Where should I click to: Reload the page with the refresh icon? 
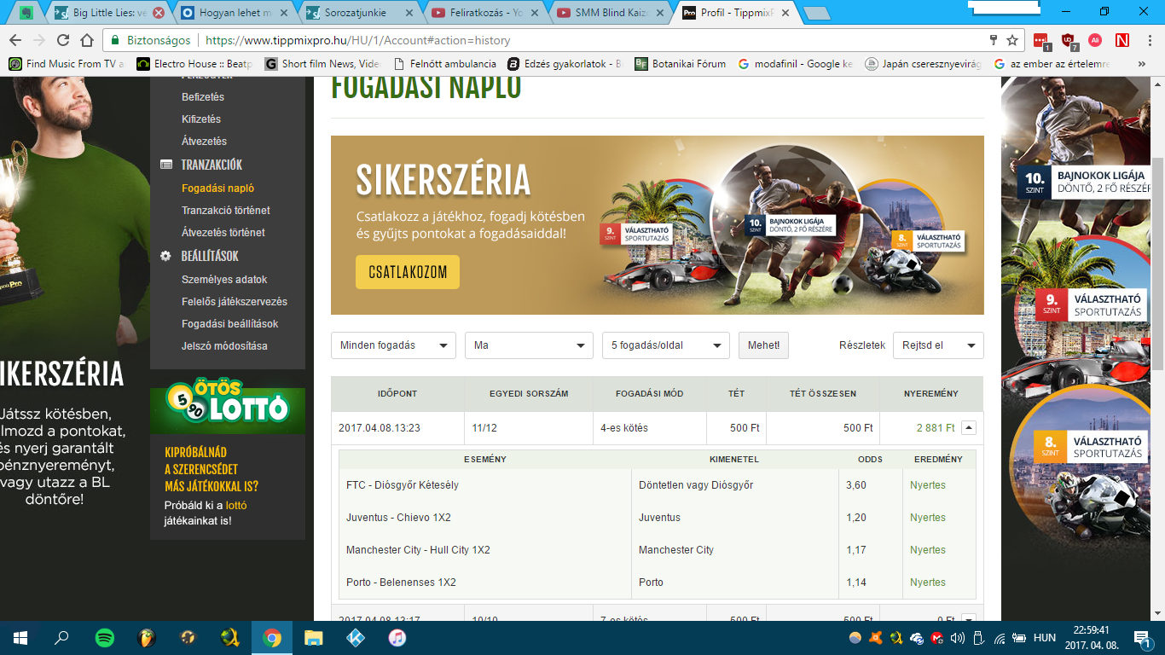[x=63, y=40]
